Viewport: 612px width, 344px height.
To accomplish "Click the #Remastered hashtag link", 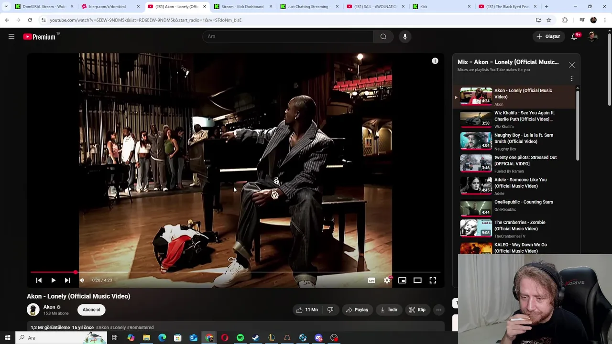I will click(140, 328).
